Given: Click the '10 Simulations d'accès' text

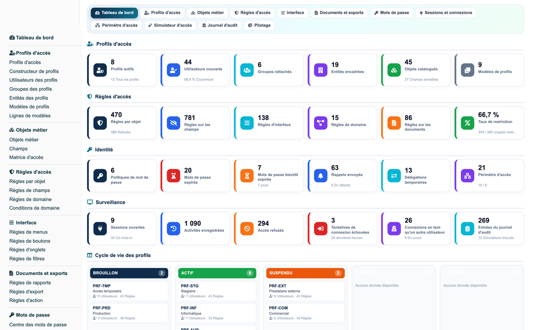Looking at the screenshot, I should (496, 238).
